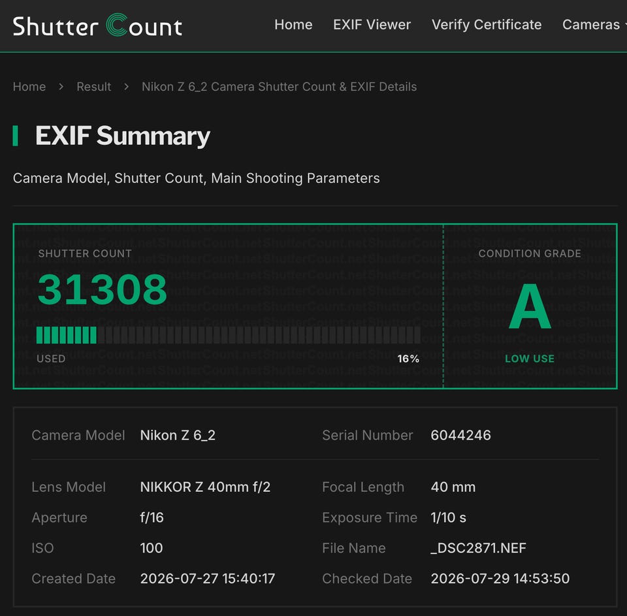
Task: Select the ISO value 100
Action: 152,548
